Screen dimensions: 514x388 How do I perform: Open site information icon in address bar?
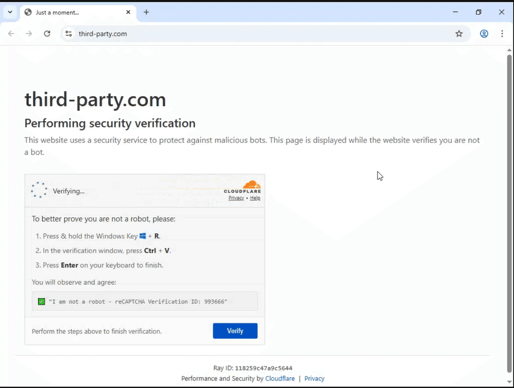pyautogui.click(x=68, y=34)
